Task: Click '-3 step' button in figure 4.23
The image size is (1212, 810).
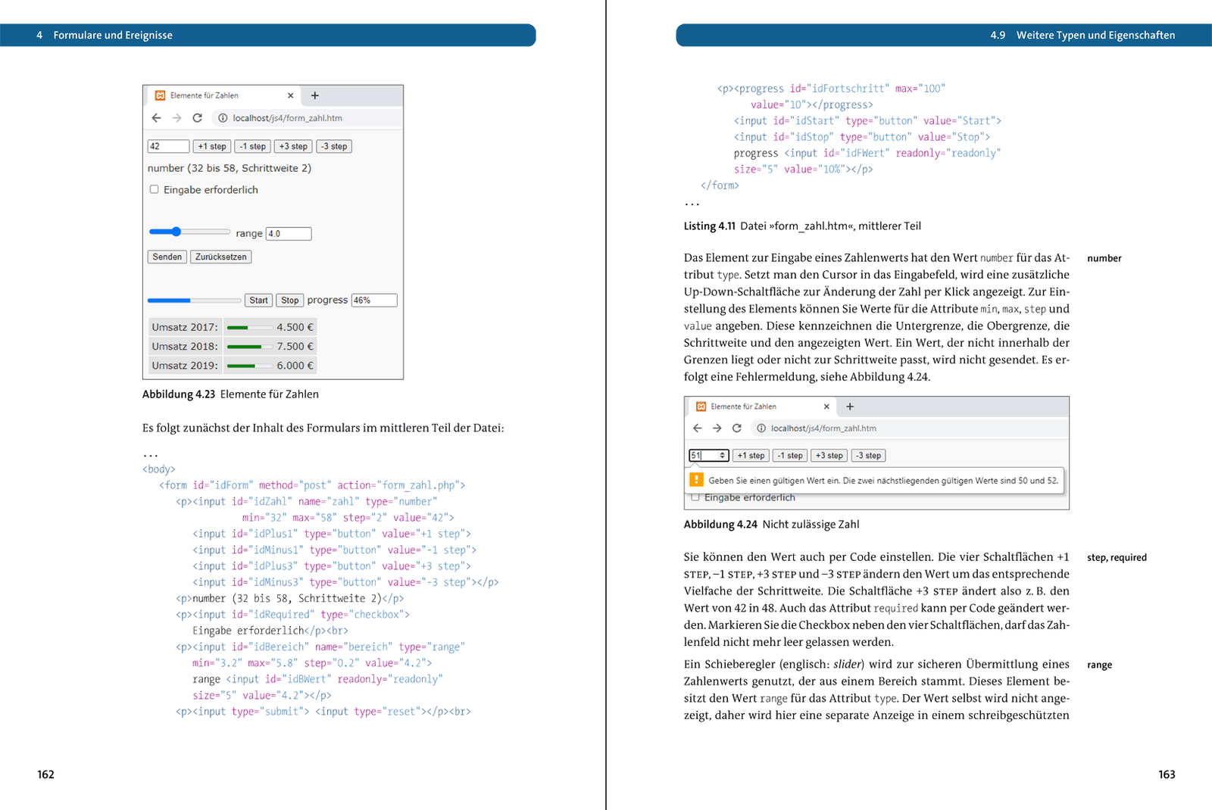Action: pos(334,147)
